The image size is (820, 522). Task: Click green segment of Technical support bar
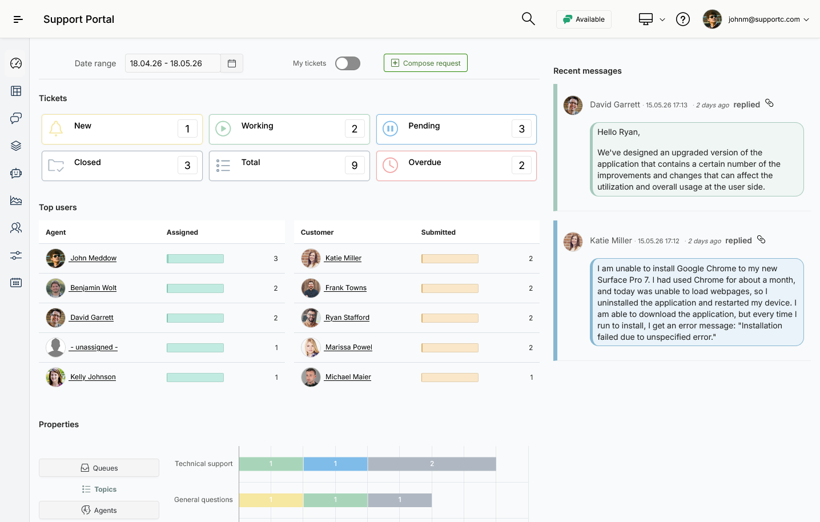[271, 464]
